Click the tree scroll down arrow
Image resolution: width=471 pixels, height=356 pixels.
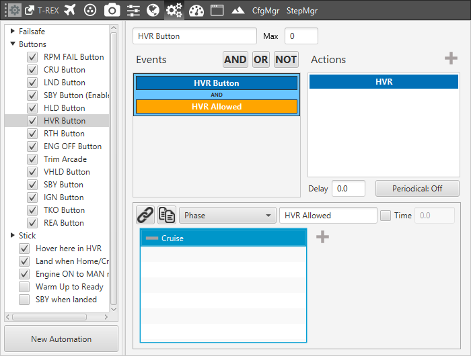coord(114,309)
